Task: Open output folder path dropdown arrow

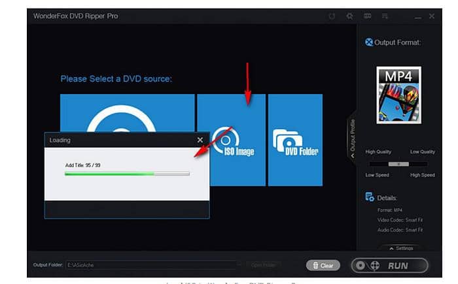Action: (x=239, y=265)
